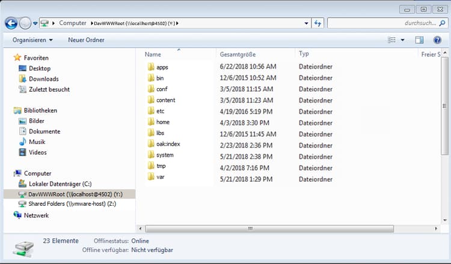
Task: Select the home folder icon
Action: pyautogui.click(x=151, y=122)
